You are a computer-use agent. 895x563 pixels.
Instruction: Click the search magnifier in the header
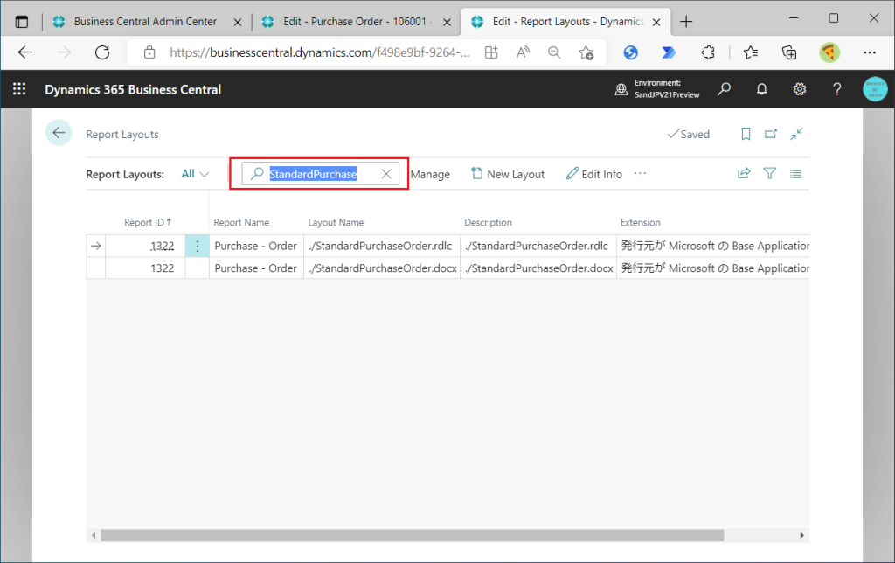[725, 89]
